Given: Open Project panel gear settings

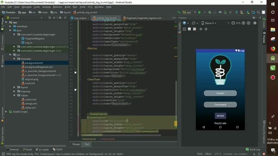Looking at the screenshot, I should coord(60,18).
